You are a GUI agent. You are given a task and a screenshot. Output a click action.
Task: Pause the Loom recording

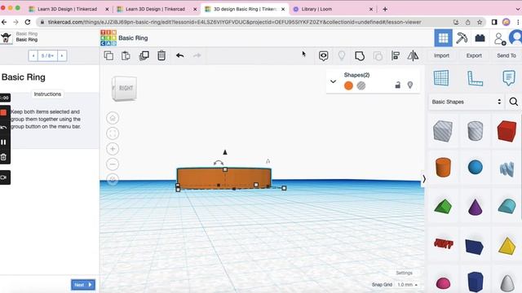coord(3,142)
